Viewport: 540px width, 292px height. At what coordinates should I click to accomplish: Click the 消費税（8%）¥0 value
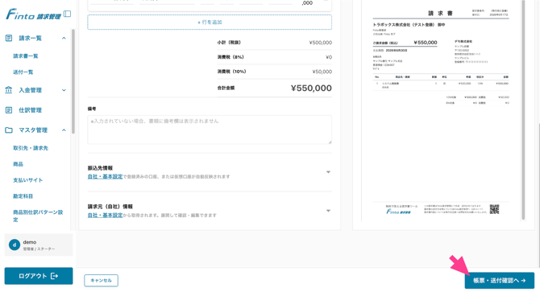pos(329,57)
